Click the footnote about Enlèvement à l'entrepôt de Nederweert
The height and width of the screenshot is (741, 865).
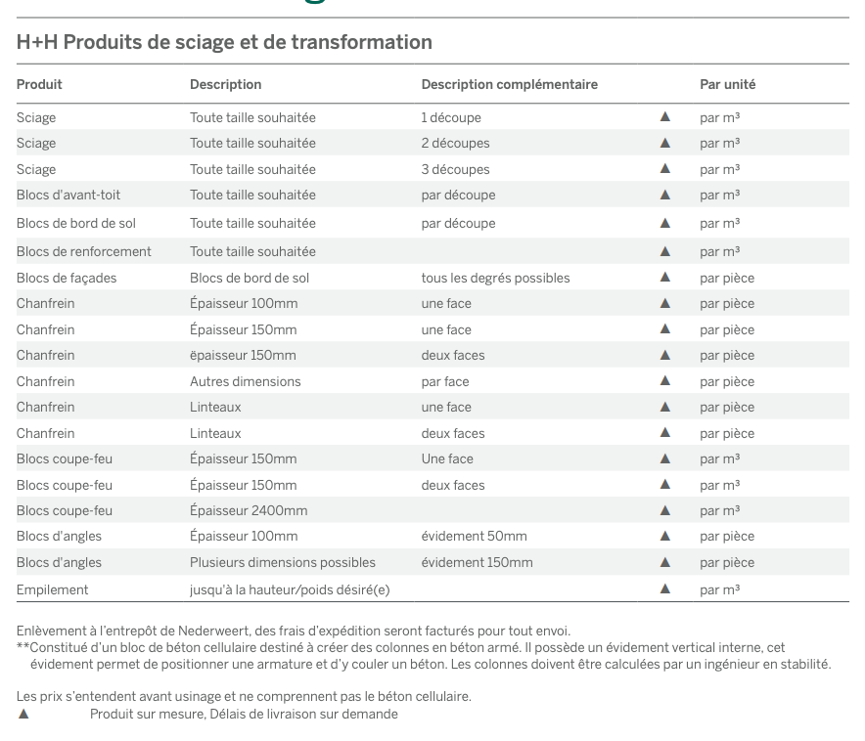coord(294,631)
